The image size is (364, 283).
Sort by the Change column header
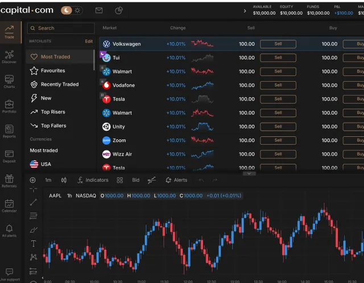click(x=178, y=28)
